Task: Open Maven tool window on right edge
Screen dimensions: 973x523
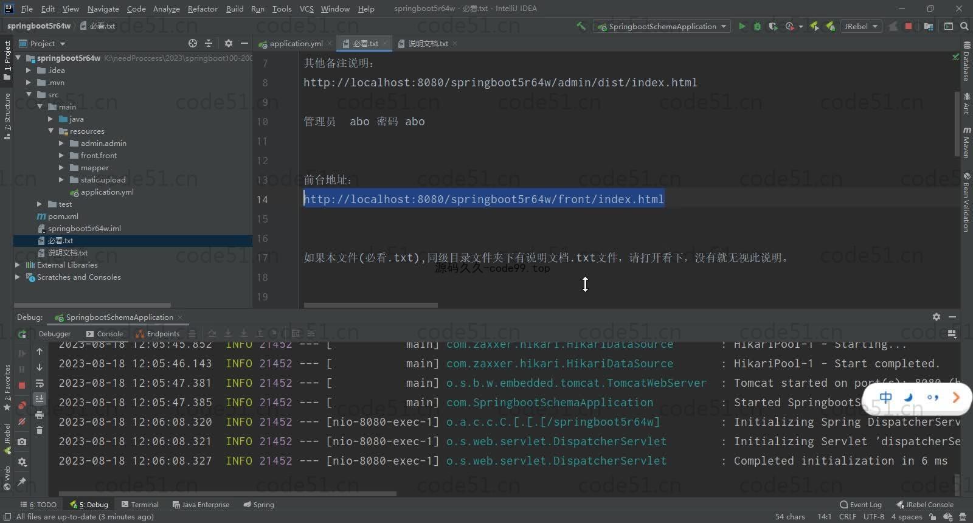Action: click(966, 143)
